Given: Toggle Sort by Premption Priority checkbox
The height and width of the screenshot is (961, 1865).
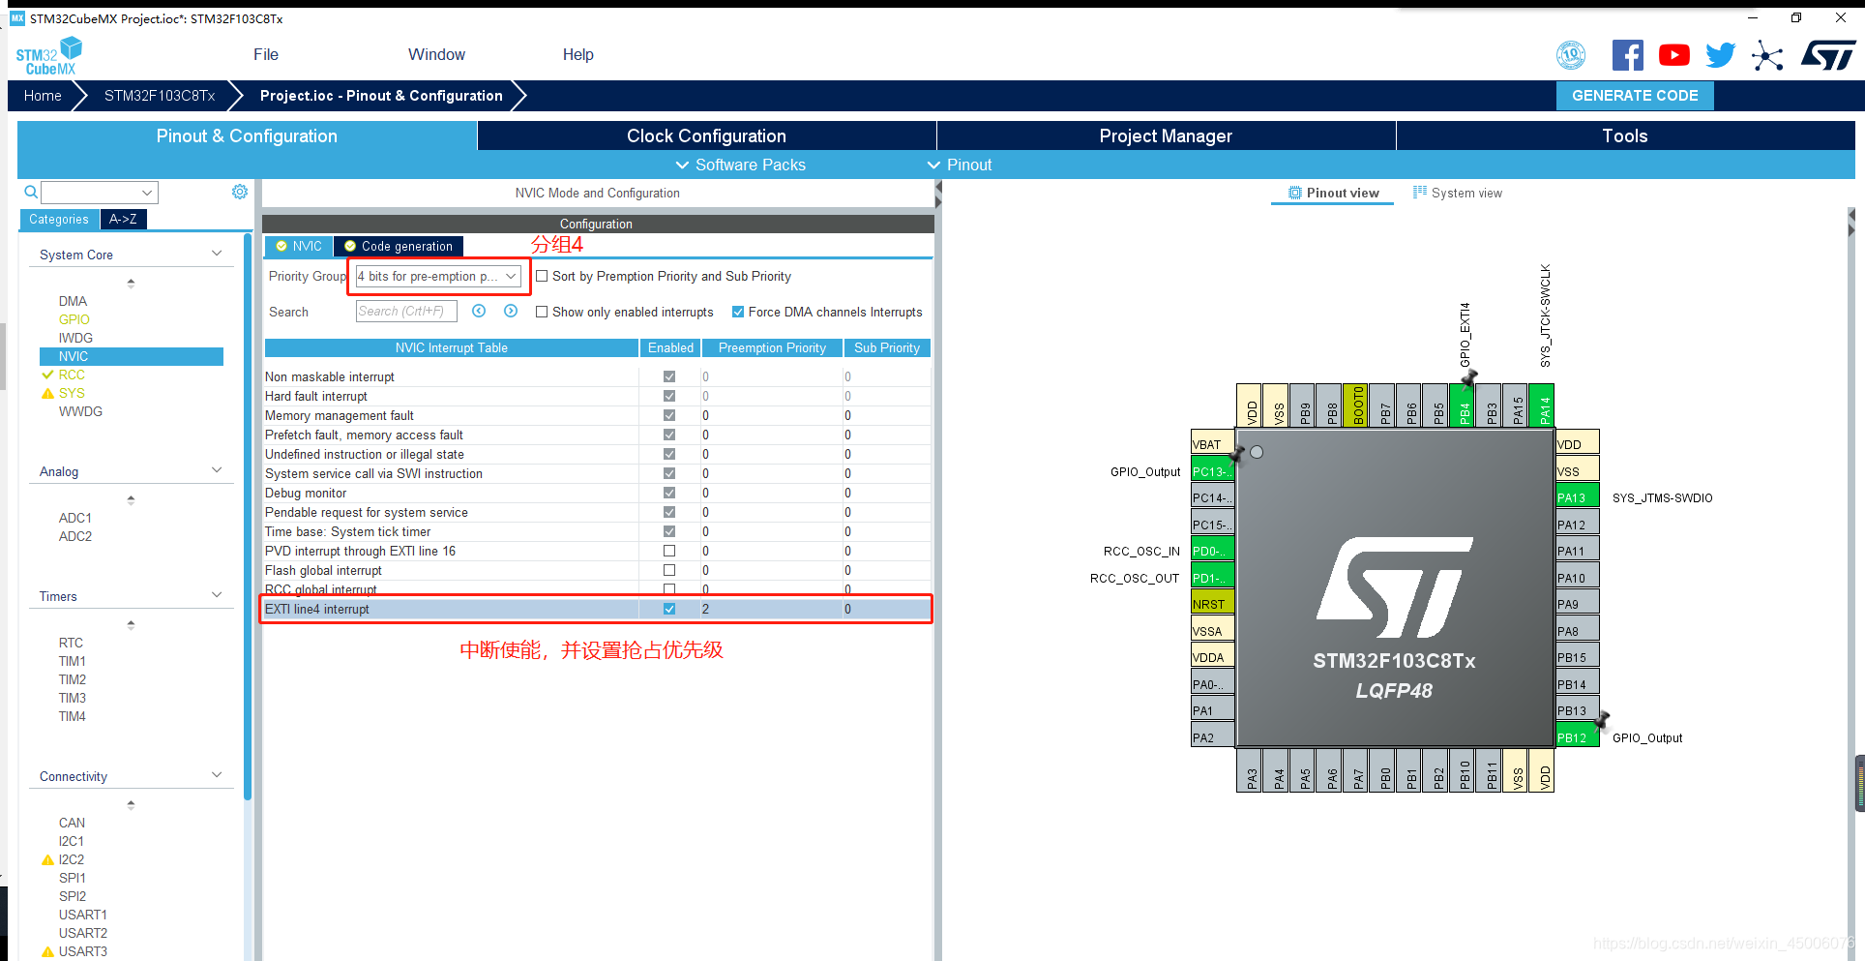Looking at the screenshot, I should click(542, 276).
